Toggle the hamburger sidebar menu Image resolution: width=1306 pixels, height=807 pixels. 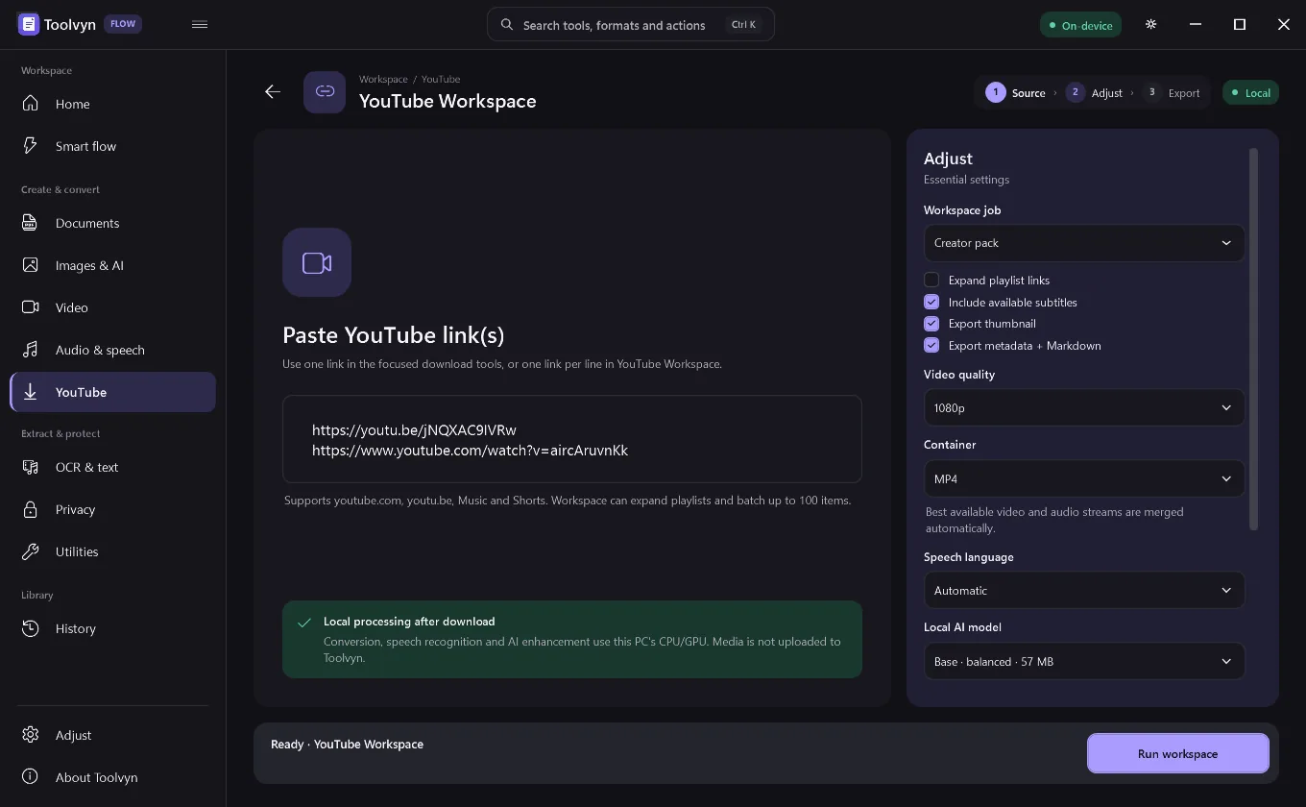[200, 25]
